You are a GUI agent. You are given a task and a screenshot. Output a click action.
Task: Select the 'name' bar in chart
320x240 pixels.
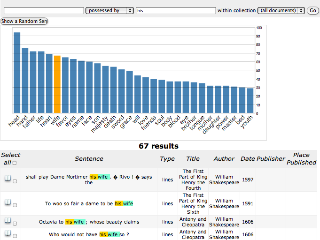coord(81,87)
